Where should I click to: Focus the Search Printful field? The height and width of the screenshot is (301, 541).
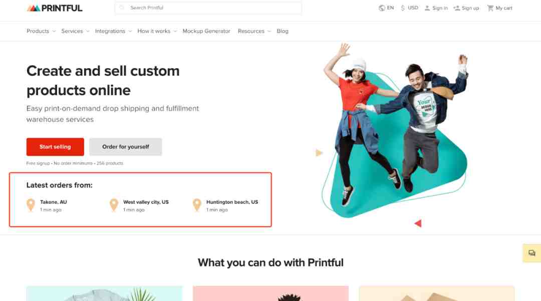(208, 8)
